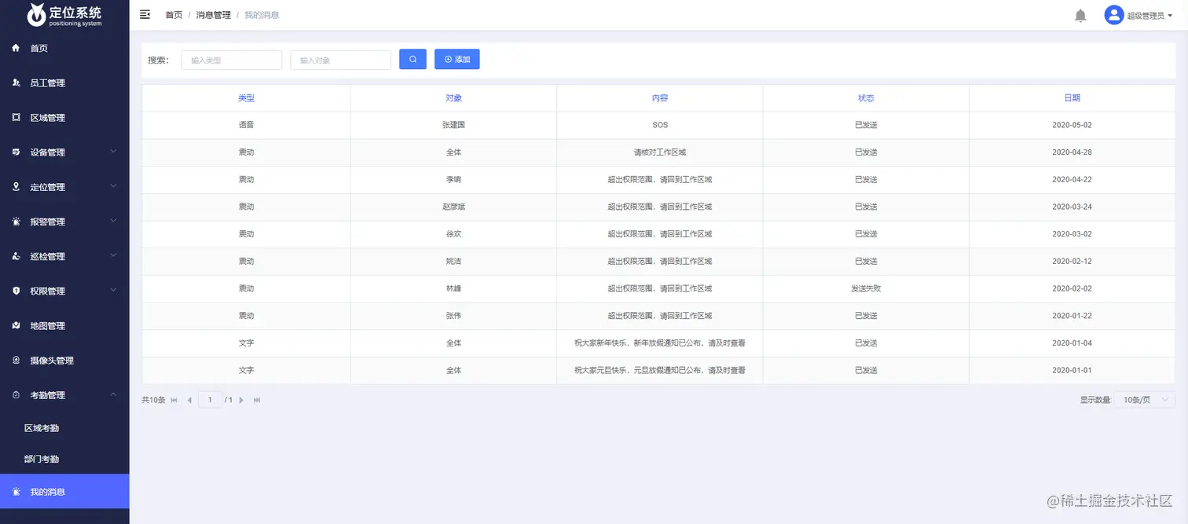Screen dimensions: 1188x524
Task: Click the 摄像头管理 camera icon
Action: click(x=17, y=360)
